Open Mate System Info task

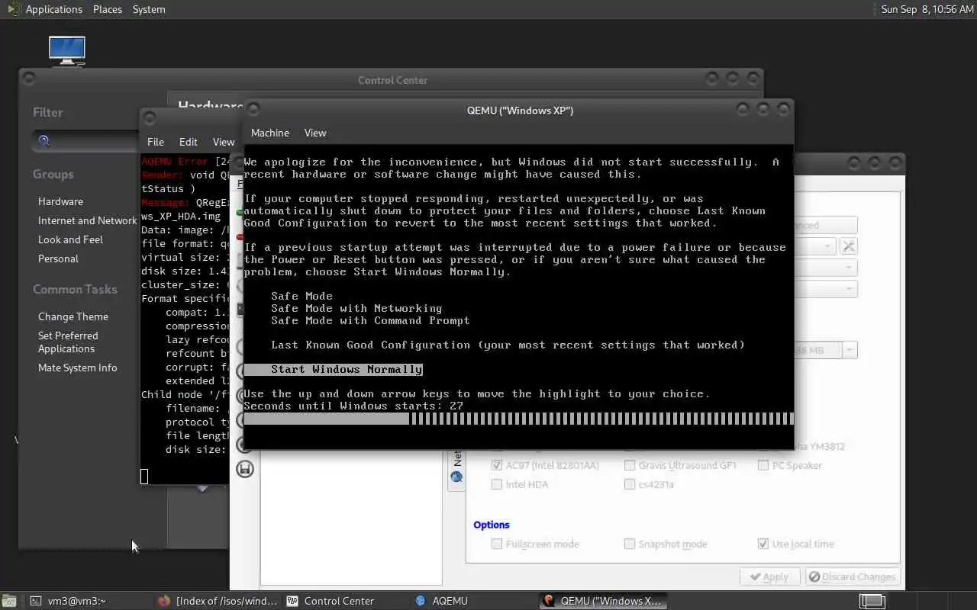tap(78, 368)
